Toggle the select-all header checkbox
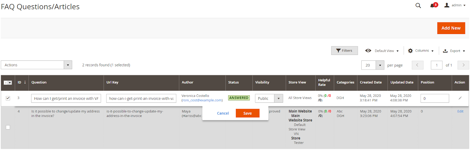470x150 pixels. tap(6, 83)
